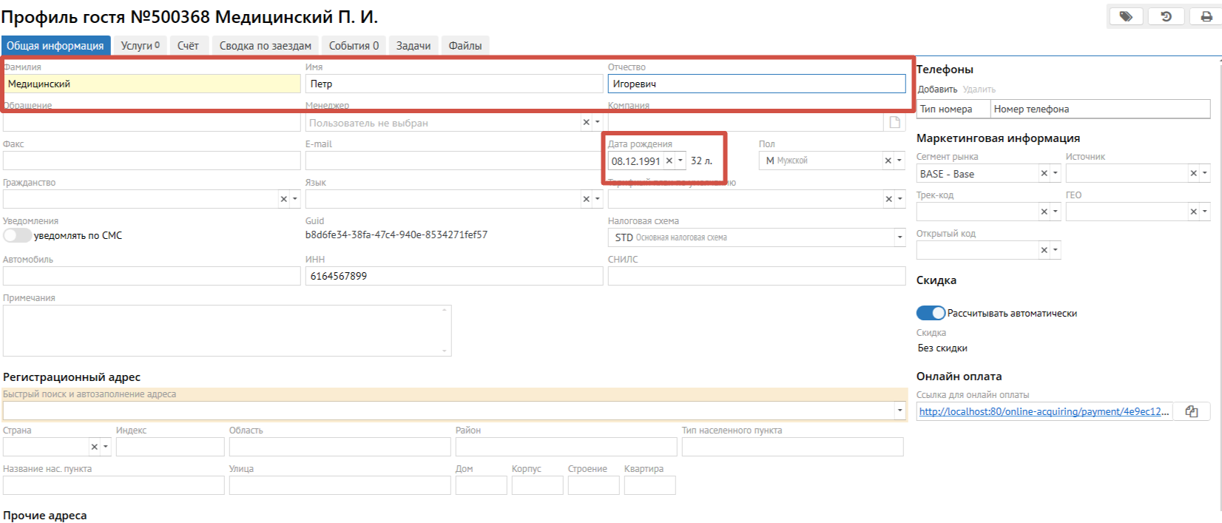Clear the Пол value with the X icon
The height and width of the screenshot is (523, 1222).
pos(888,161)
